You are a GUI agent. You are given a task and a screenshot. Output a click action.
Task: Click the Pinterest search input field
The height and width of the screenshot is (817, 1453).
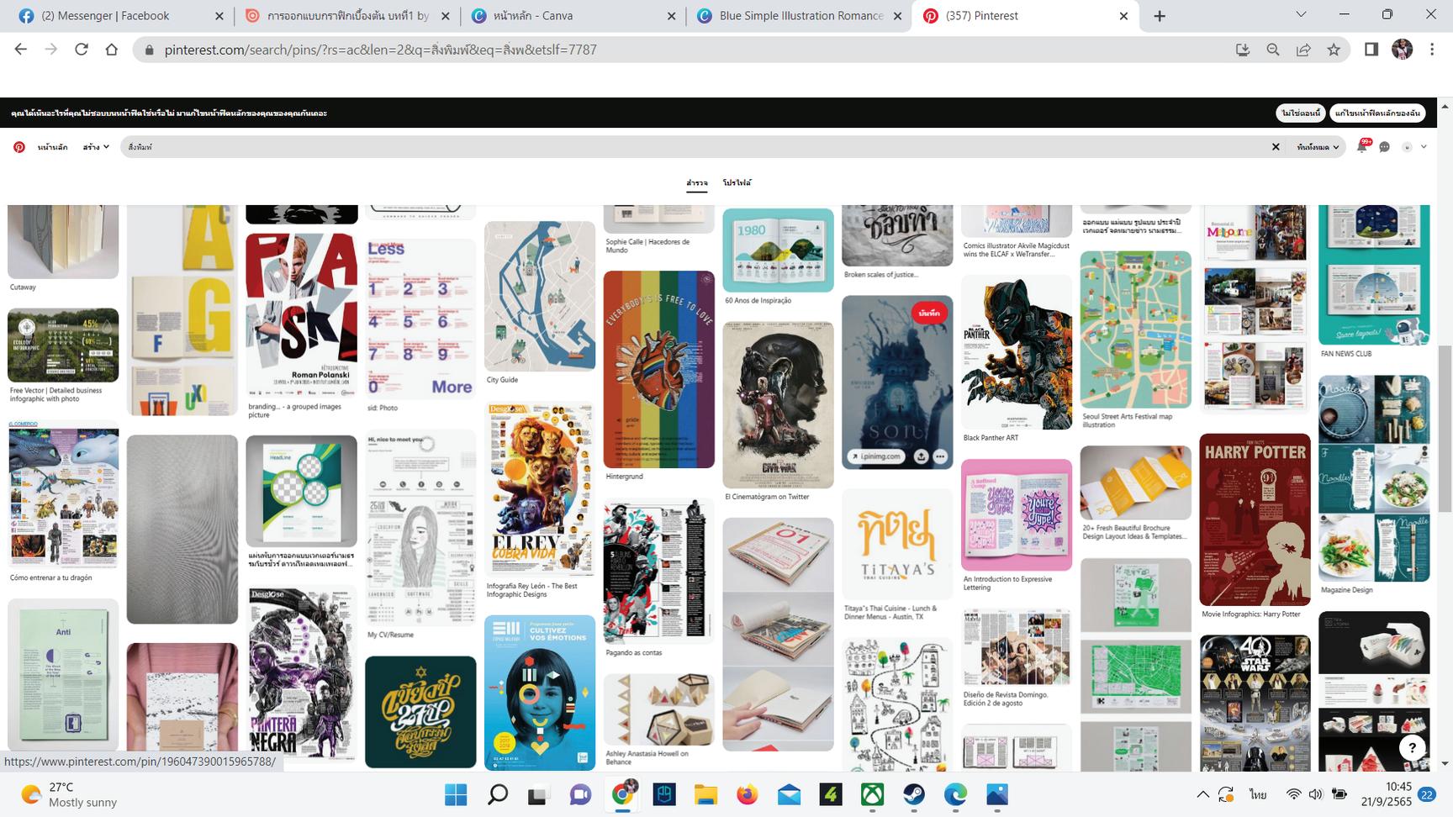696,147
